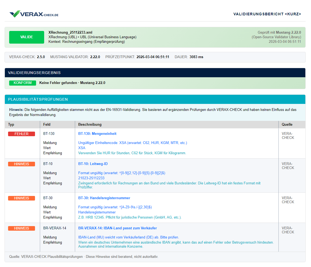Click the PRÜFZEITPUNKT value 2026-03-04 06:51:11
The width and height of the screenshot is (311, 267).
coord(153,57)
